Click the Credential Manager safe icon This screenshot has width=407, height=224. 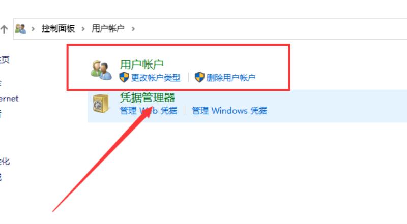(x=101, y=104)
